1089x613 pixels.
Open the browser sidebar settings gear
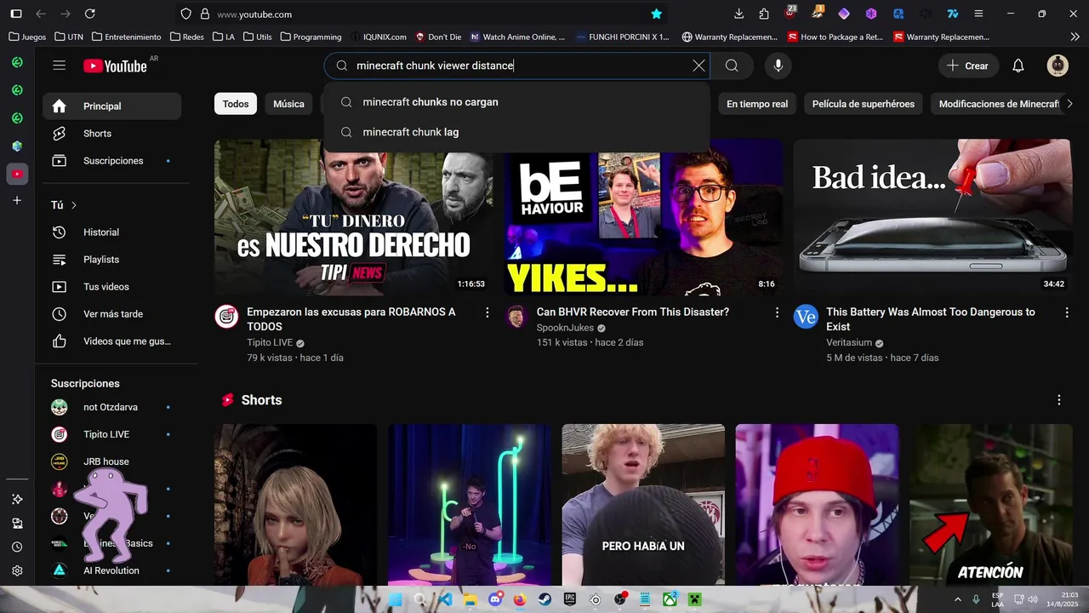17,570
